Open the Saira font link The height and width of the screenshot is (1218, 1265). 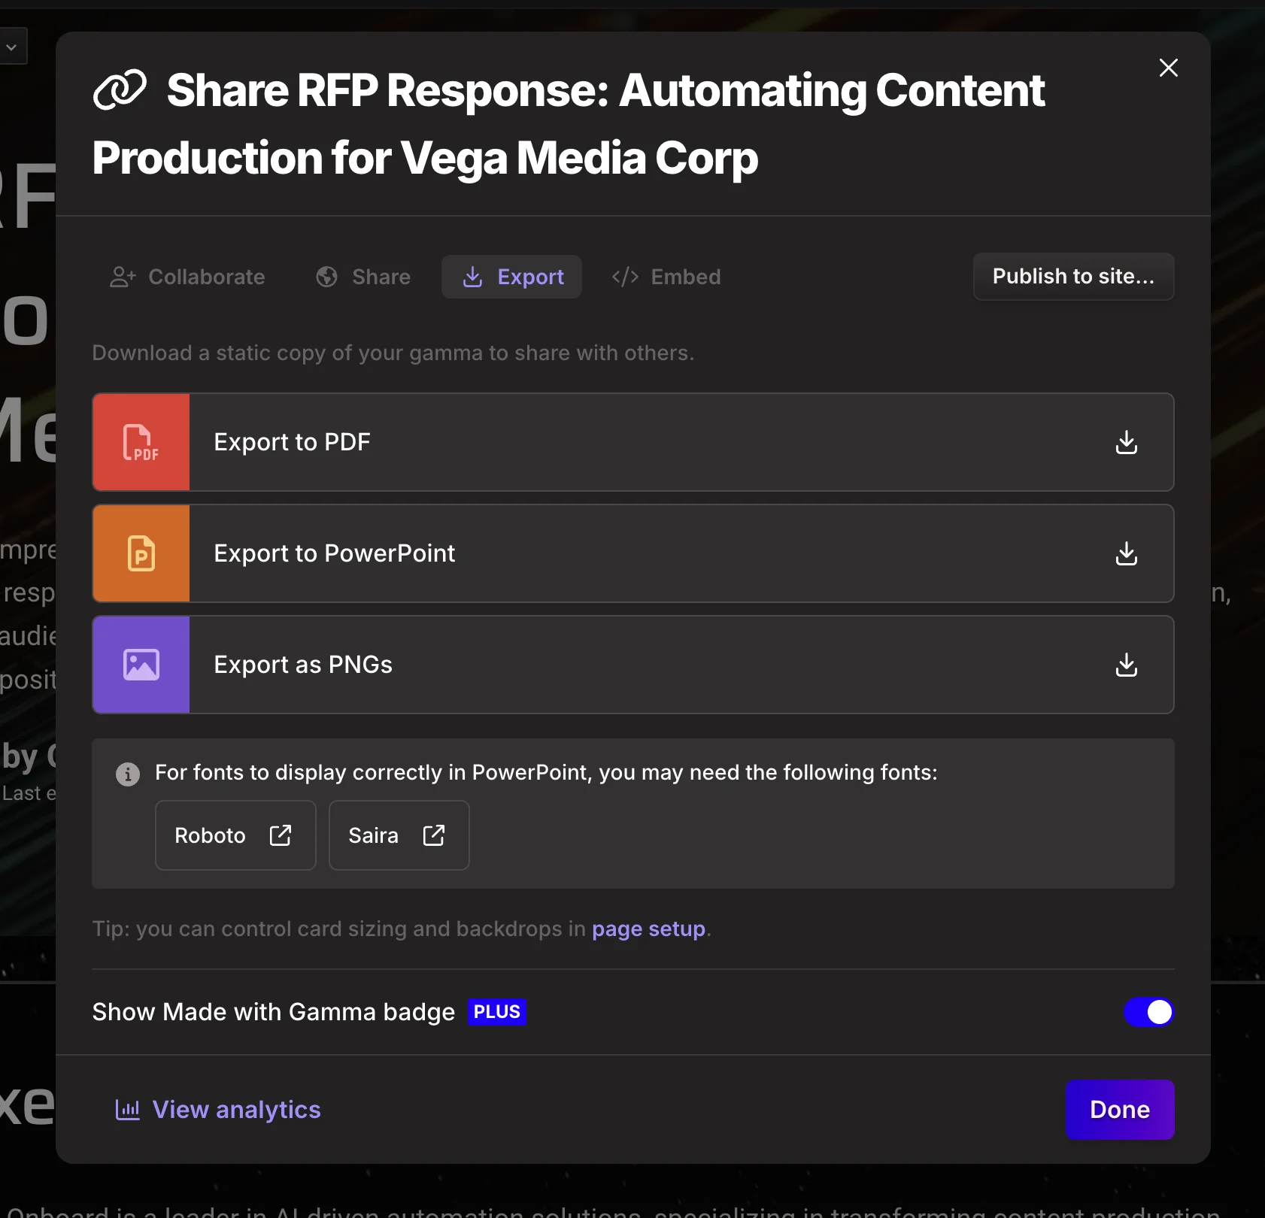399,835
